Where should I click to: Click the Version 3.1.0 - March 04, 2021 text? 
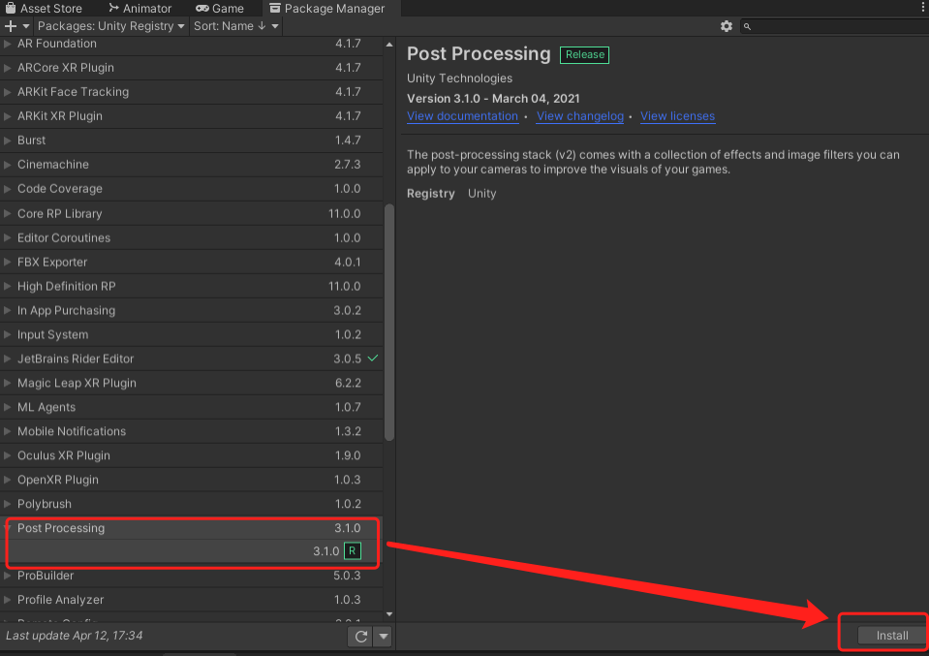pyautogui.click(x=493, y=99)
